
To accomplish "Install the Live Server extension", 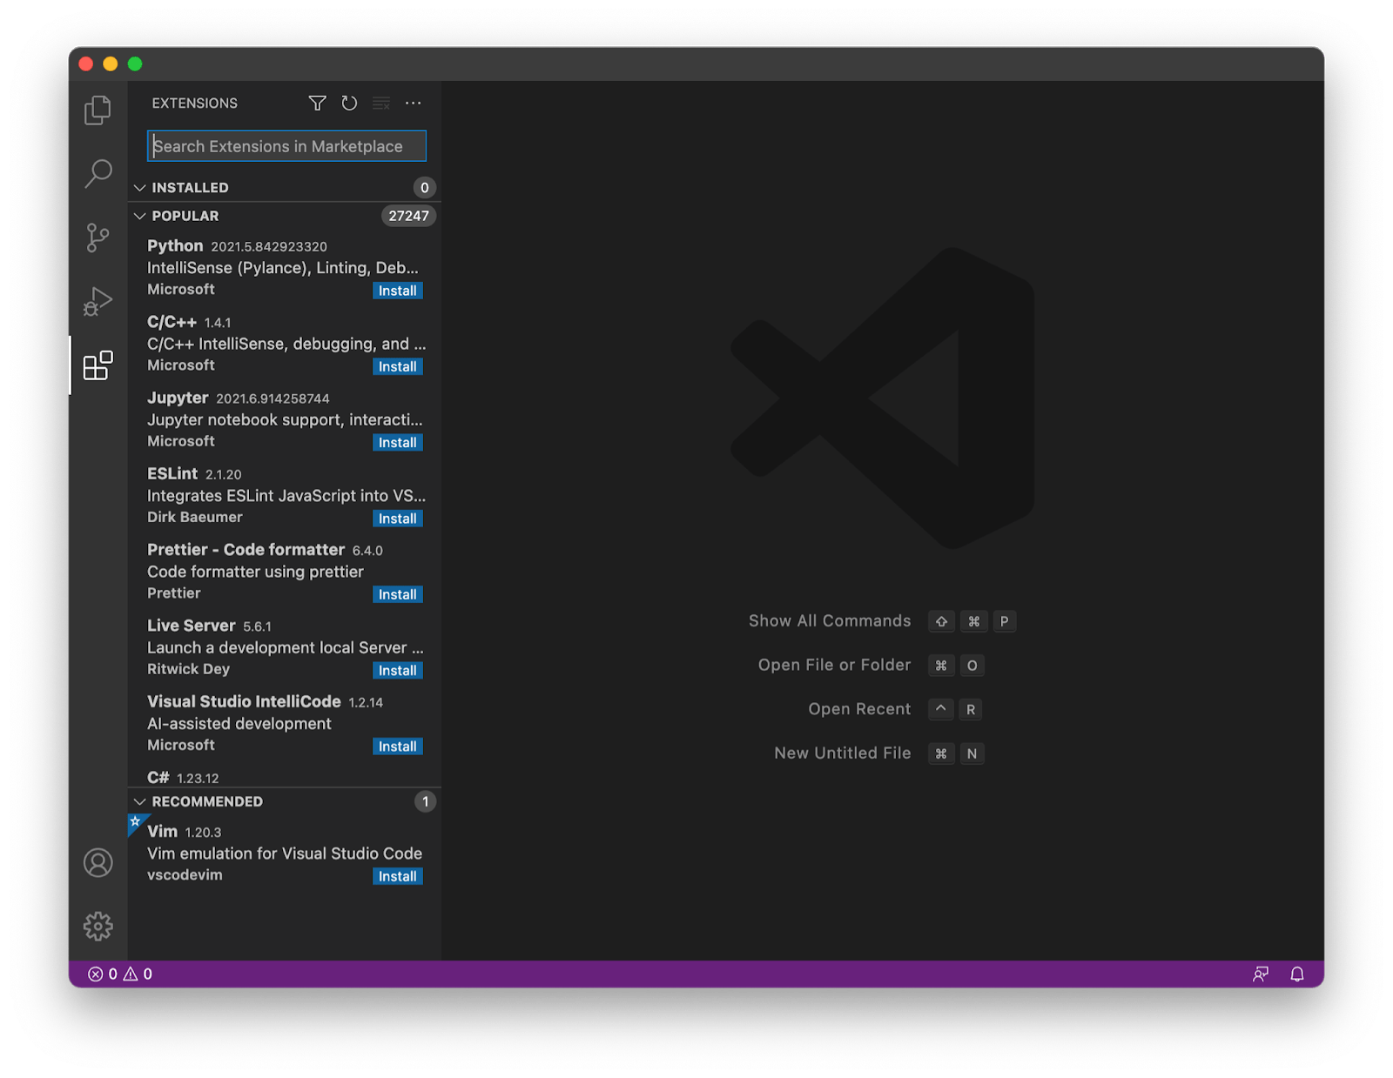I will 398,671.
